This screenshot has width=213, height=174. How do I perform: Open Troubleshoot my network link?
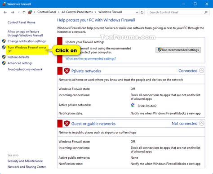(x=25, y=69)
